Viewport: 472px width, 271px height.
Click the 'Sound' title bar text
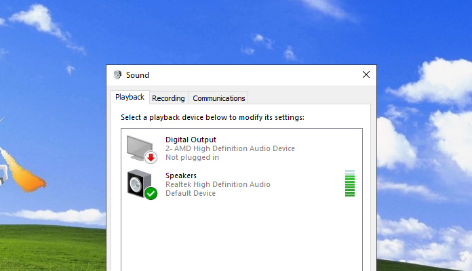(138, 75)
